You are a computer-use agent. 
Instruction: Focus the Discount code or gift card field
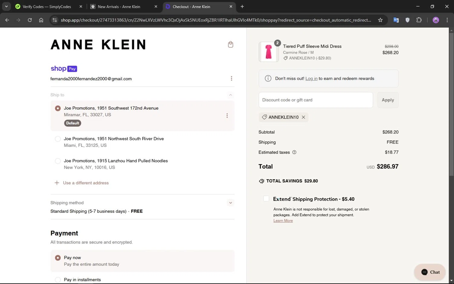coord(316,100)
